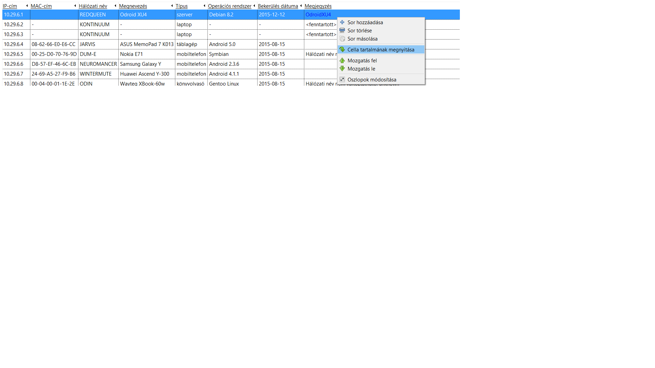The width and height of the screenshot is (655, 368).
Task: Click the copy icon beside Sor másolása
Action: click(x=342, y=39)
